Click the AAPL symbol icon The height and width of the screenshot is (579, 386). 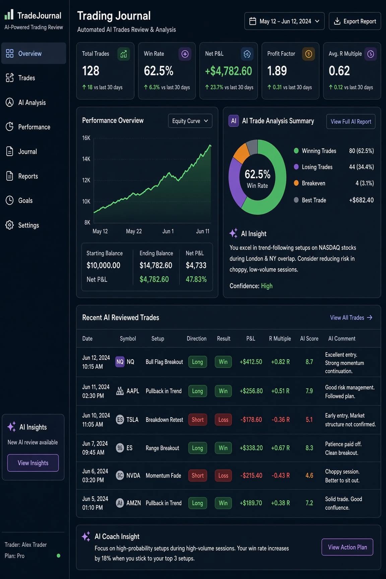pos(120,391)
